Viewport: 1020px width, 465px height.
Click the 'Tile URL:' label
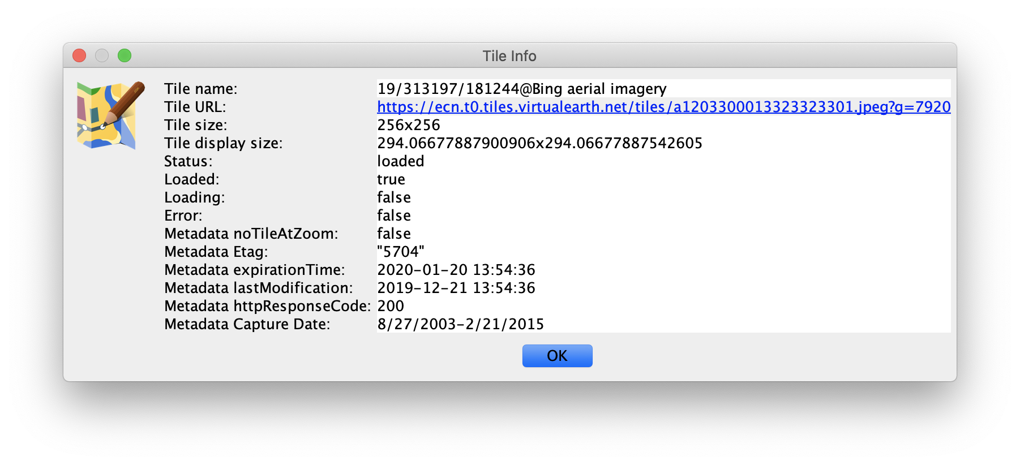pos(195,107)
